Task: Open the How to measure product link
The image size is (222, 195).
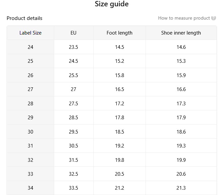Action: point(184,18)
